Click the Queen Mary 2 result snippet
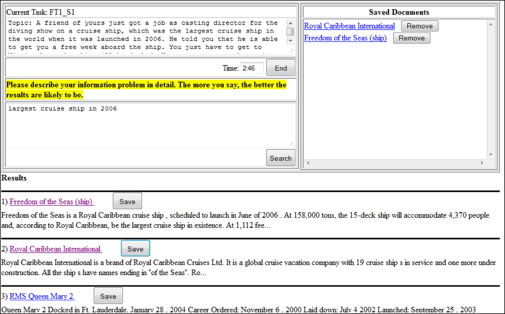 pos(239,310)
